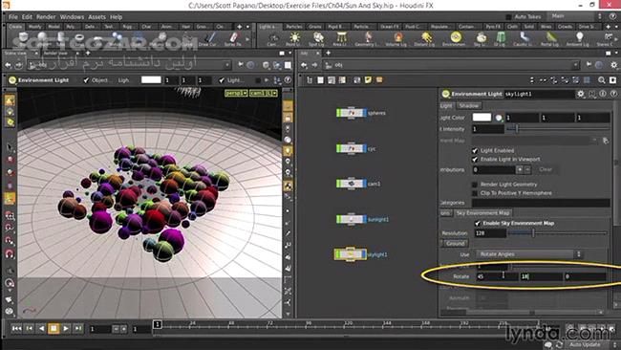Click the color picker icon beside Light Color
621x350 pixels.
click(499, 118)
